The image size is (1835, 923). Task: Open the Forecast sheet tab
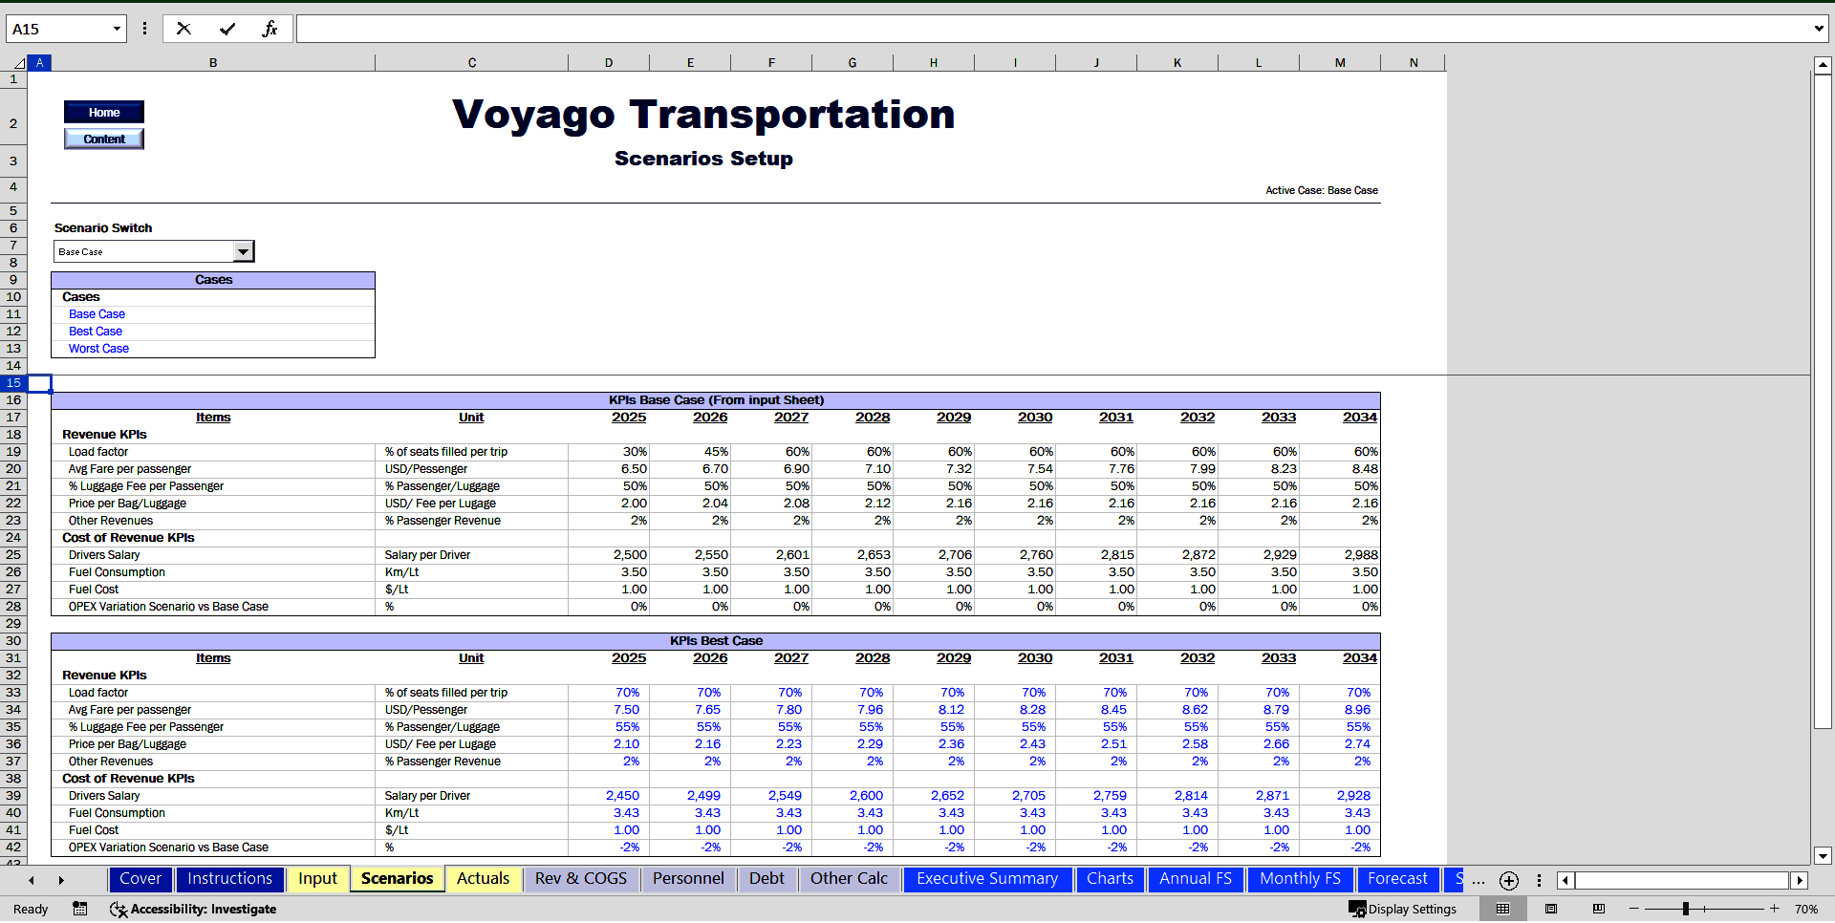click(x=1397, y=879)
